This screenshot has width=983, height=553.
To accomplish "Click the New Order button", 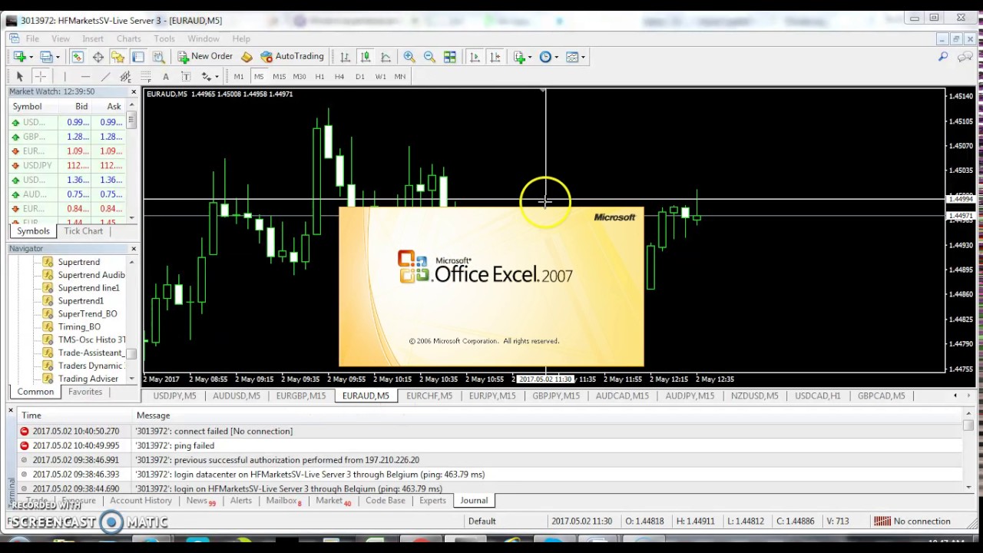I will click(x=205, y=57).
